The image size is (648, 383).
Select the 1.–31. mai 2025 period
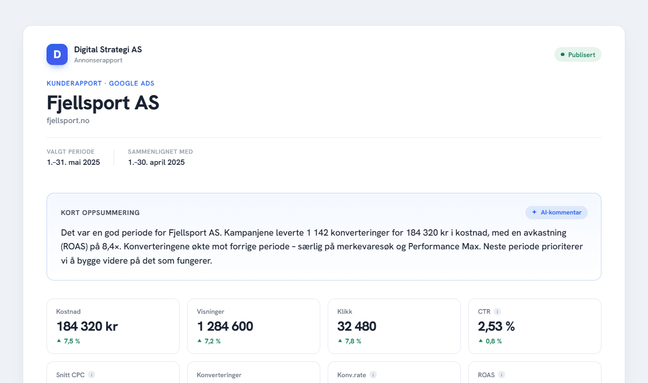point(73,162)
